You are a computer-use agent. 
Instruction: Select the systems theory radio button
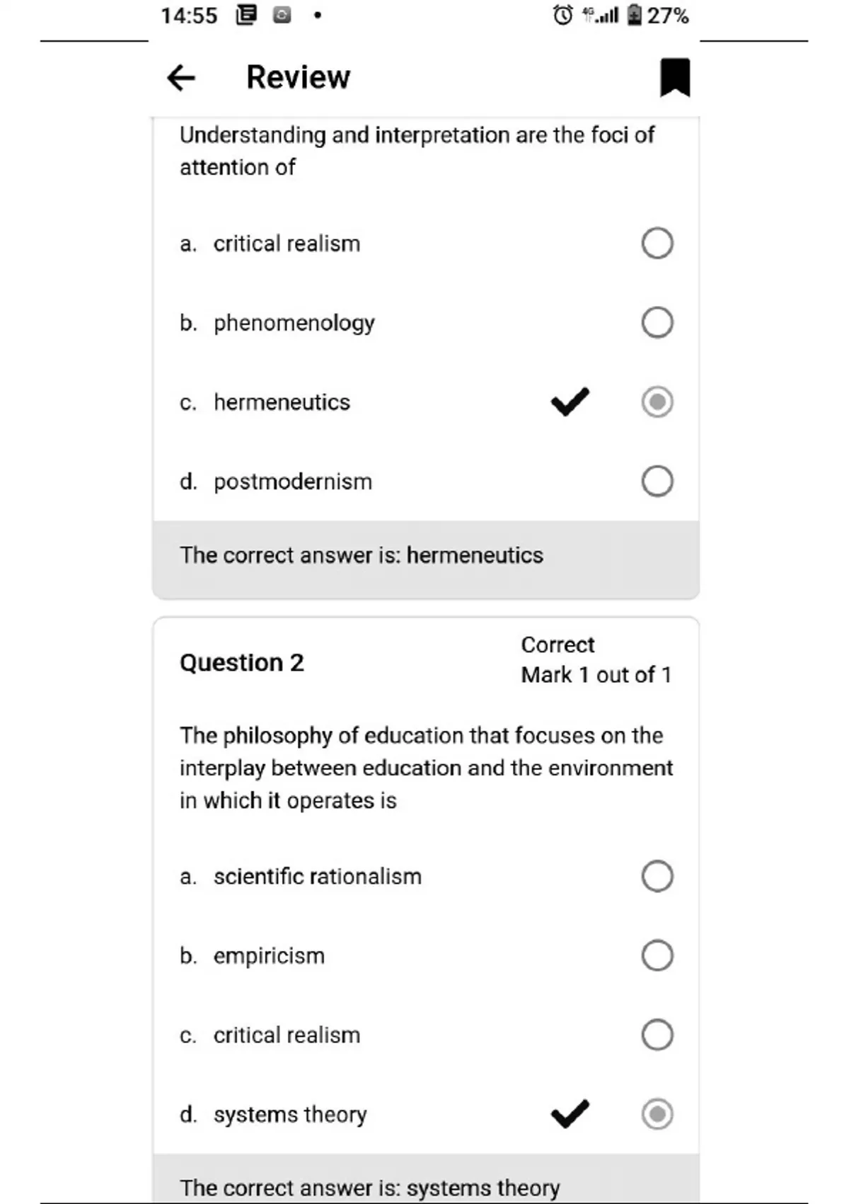click(657, 1114)
